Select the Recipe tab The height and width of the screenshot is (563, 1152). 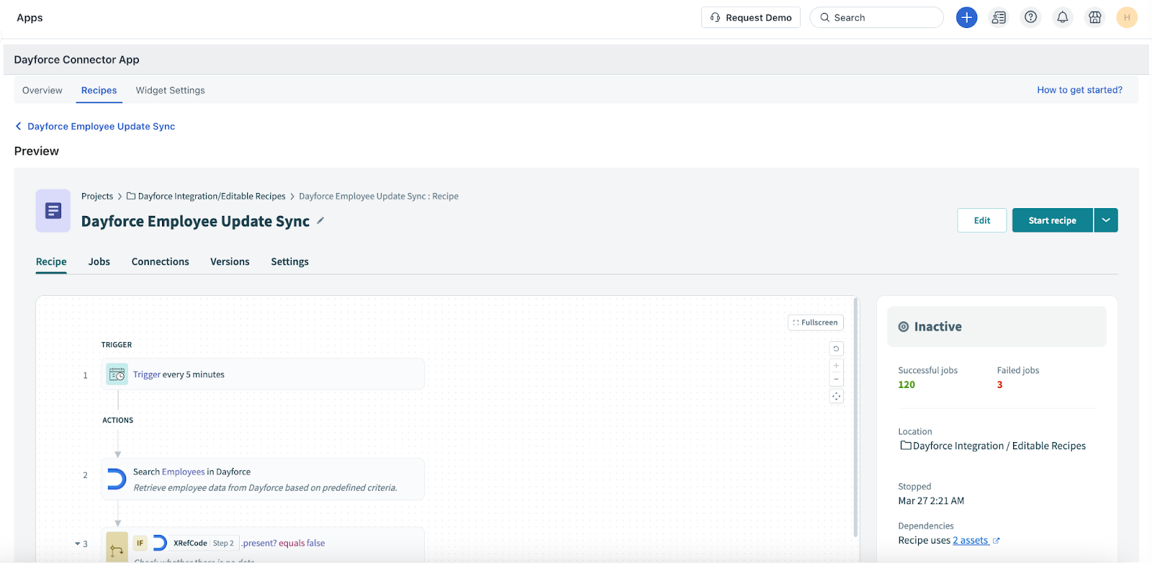click(51, 261)
